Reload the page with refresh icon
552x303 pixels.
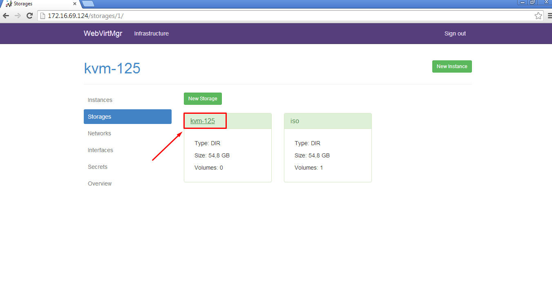click(29, 16)
